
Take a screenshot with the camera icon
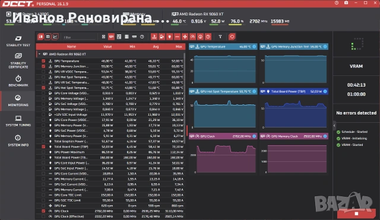point(346,3)
